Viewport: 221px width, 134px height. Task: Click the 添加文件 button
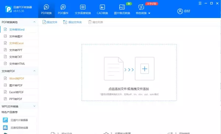click(50, 22)
